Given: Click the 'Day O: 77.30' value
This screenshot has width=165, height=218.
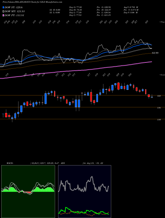Looking at the screenshot, I should point(76,7).
